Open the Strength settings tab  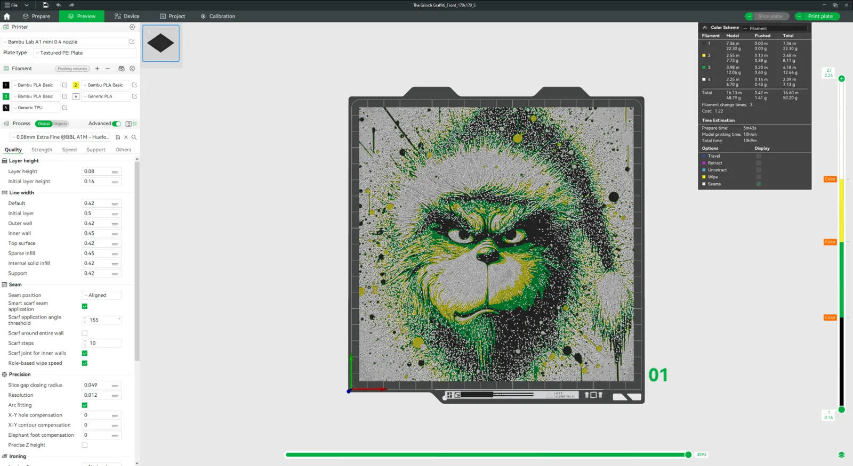[x=42, y=150]
